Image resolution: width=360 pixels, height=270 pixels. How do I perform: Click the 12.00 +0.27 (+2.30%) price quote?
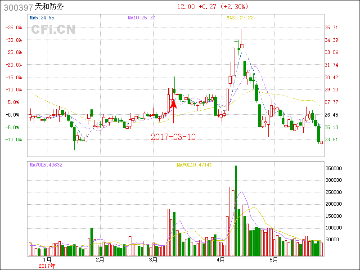click(x=212, y=7)
